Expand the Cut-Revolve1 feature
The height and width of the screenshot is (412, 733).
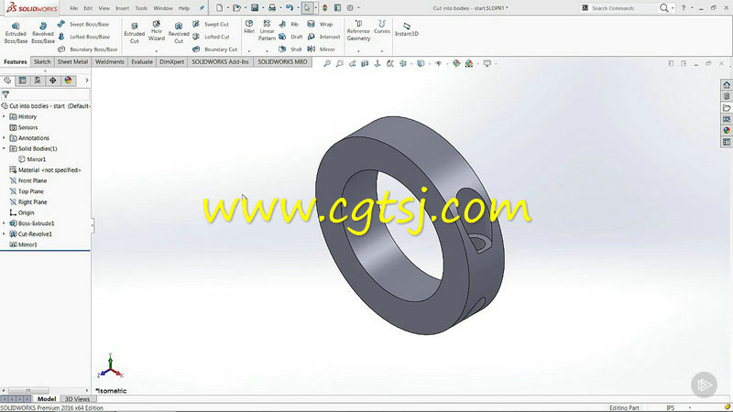tap(5, 234)
